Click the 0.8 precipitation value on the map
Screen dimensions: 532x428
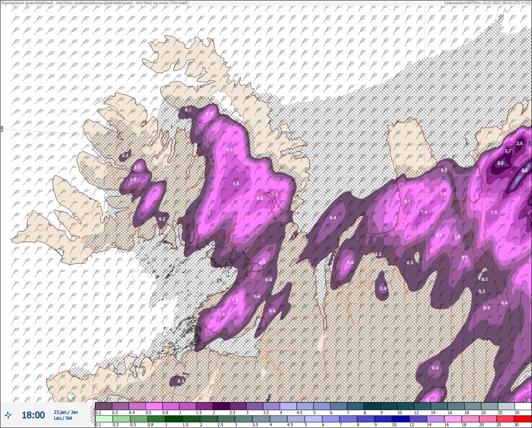438,236
